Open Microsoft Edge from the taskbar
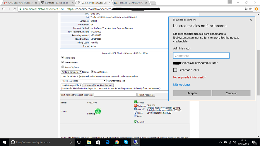This screenshot has height=146, width=260. 107,142
